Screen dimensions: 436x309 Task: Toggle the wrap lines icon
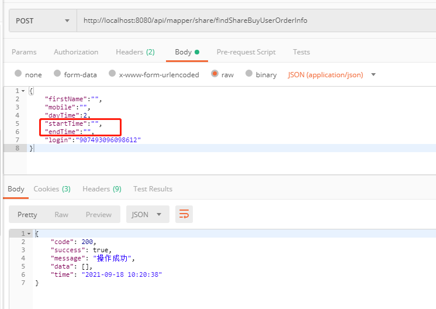184,214
